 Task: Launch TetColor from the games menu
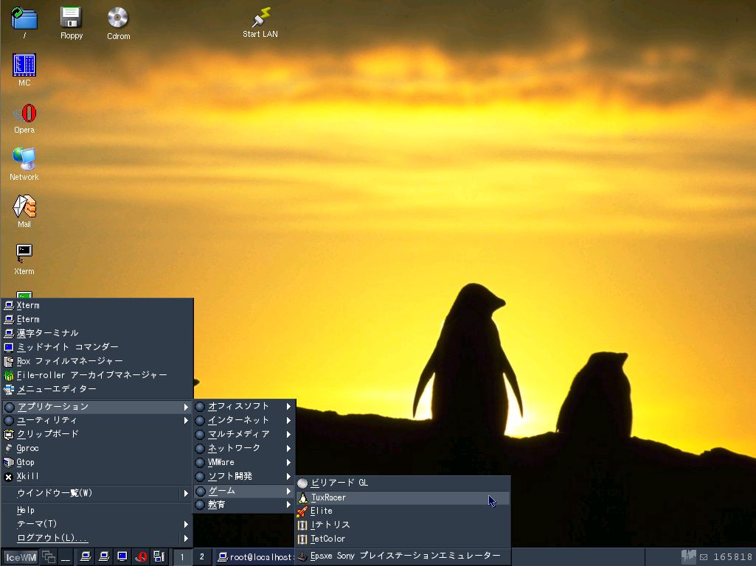point(403,539)
